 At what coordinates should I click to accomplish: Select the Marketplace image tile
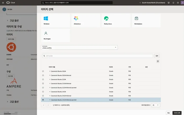coord(146,20)
